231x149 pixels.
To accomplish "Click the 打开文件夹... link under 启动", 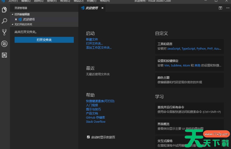I will click(x=94, y=43).
